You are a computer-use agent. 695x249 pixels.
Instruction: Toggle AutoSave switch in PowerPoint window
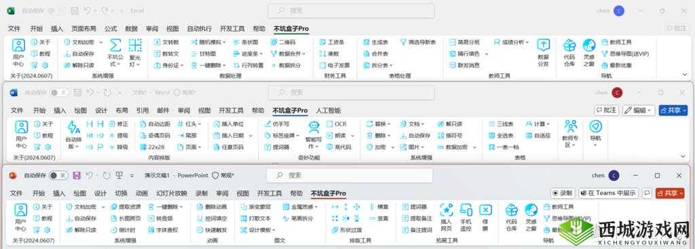pyautogui.click(x=58, y=176)
